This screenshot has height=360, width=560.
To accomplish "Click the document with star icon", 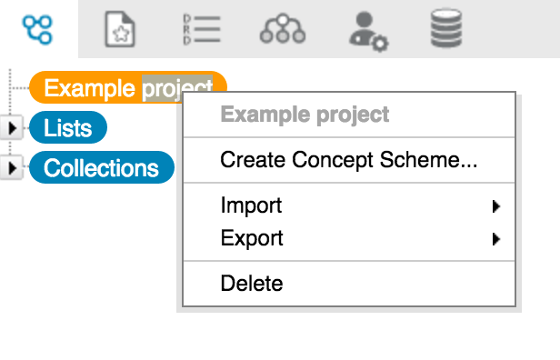I will [x=120, y=29].
